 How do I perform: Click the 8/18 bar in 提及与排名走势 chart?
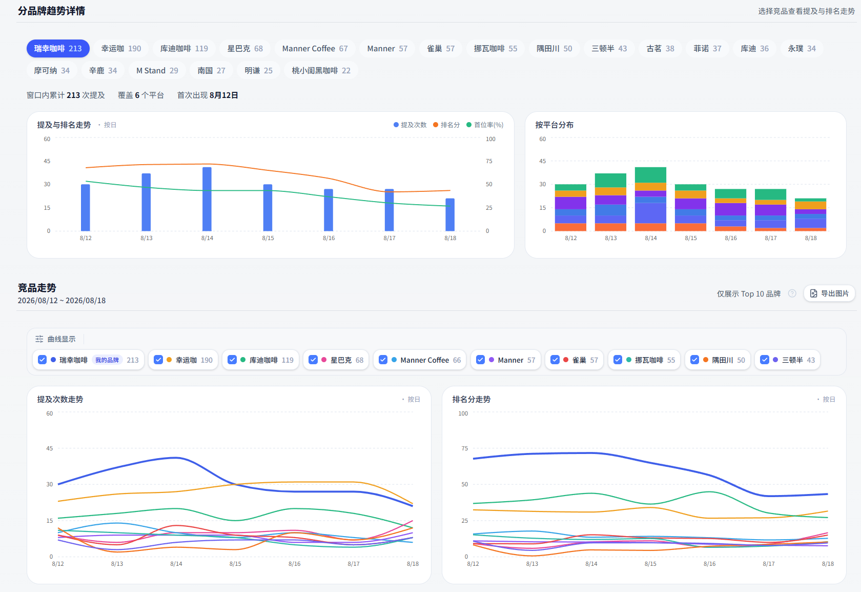(x=450, y=214)
